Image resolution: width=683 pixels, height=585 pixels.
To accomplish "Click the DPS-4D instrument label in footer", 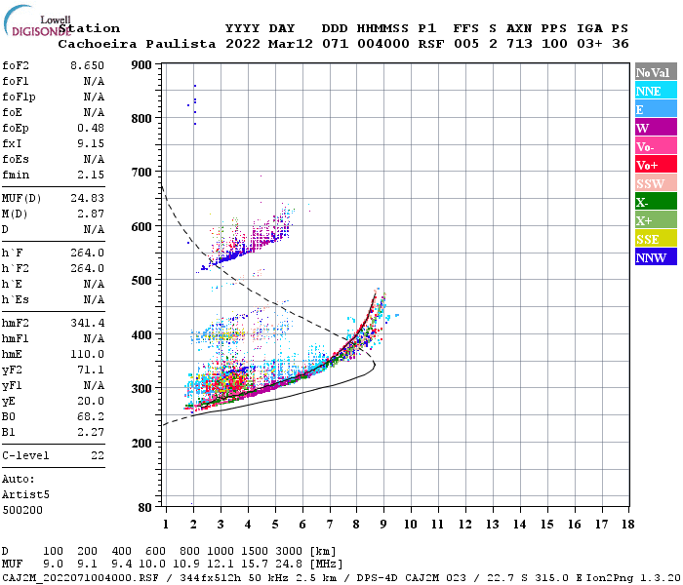I will [377, 577].
